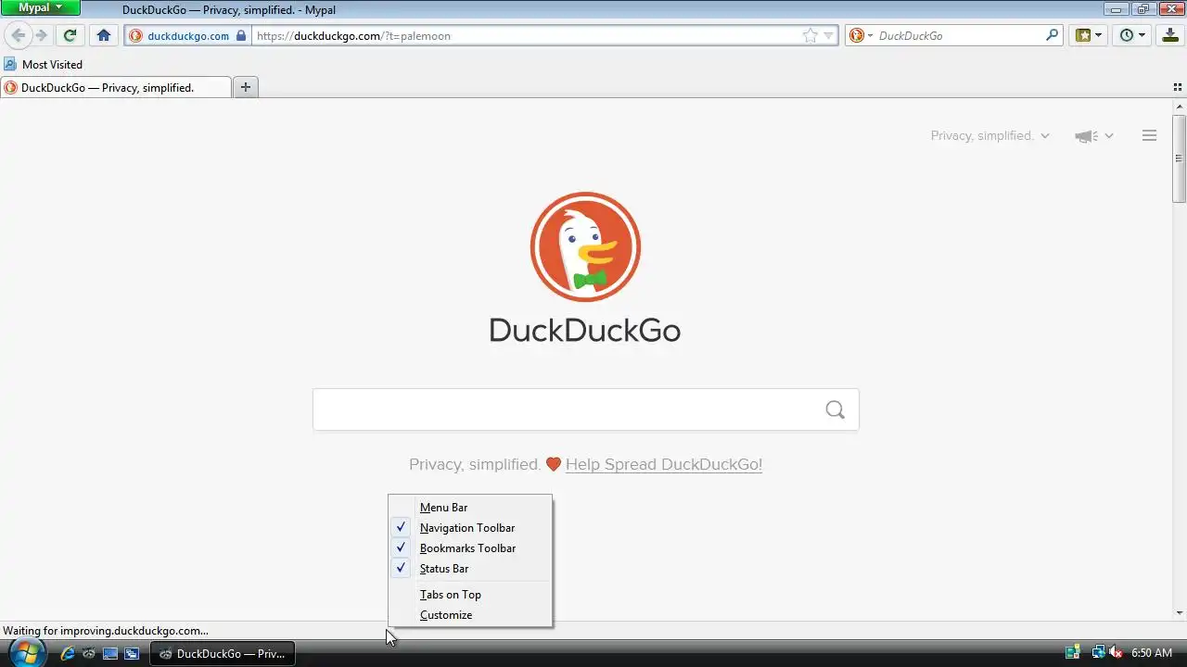The width and height of the screenshot is (1187, 667).
Task: Click the page search magnifier button
Action: [x=835, y=409]
